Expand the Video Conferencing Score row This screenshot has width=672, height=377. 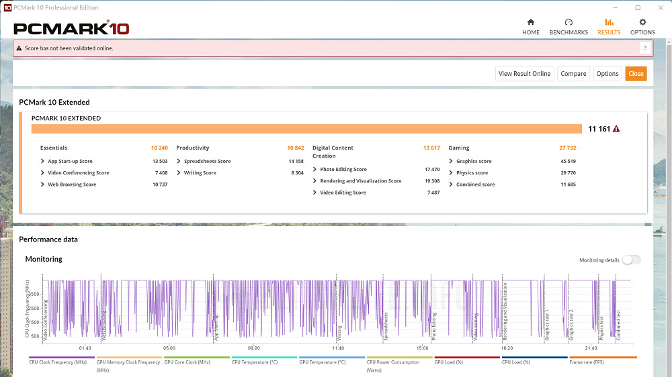[44, 173]
